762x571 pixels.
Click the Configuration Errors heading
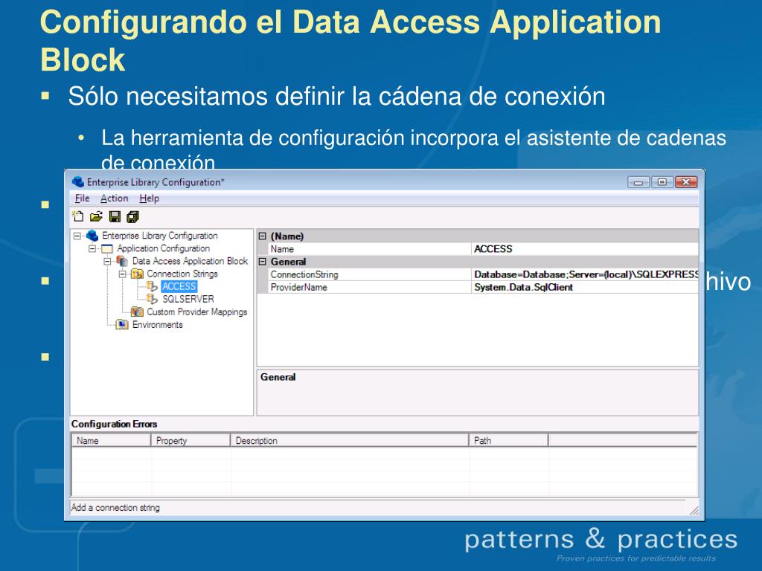tap(114, 424)
